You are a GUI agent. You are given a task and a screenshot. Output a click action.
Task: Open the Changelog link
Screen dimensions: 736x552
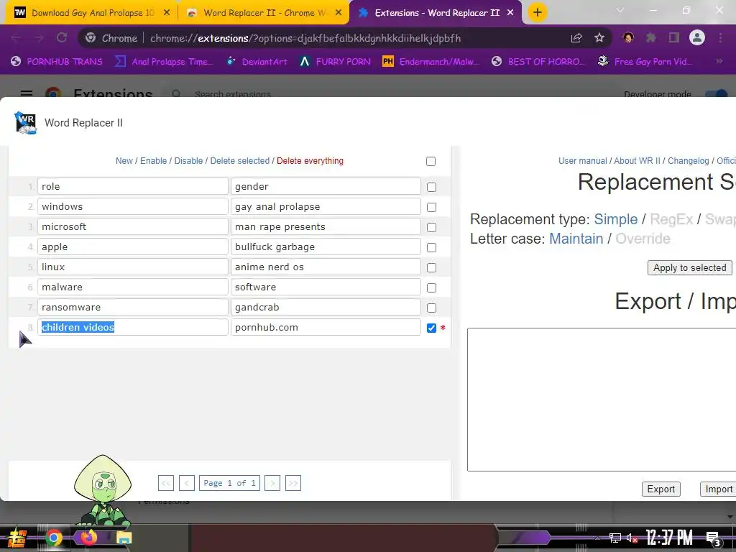688,160
